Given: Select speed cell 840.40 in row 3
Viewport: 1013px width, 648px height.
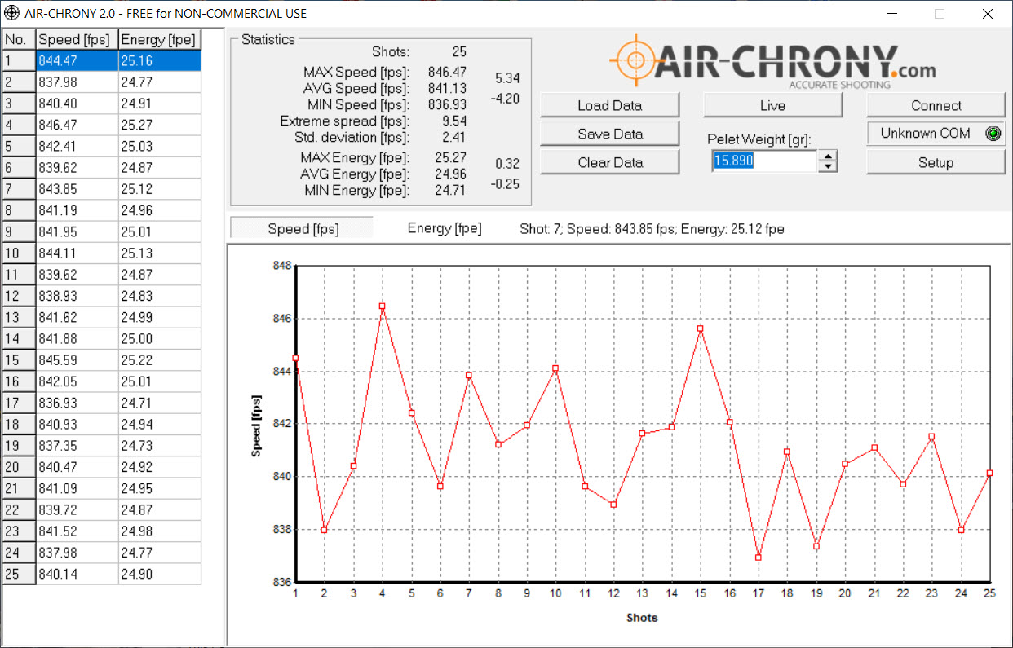Looking at the screenshot, I should [x=77, y=104].
